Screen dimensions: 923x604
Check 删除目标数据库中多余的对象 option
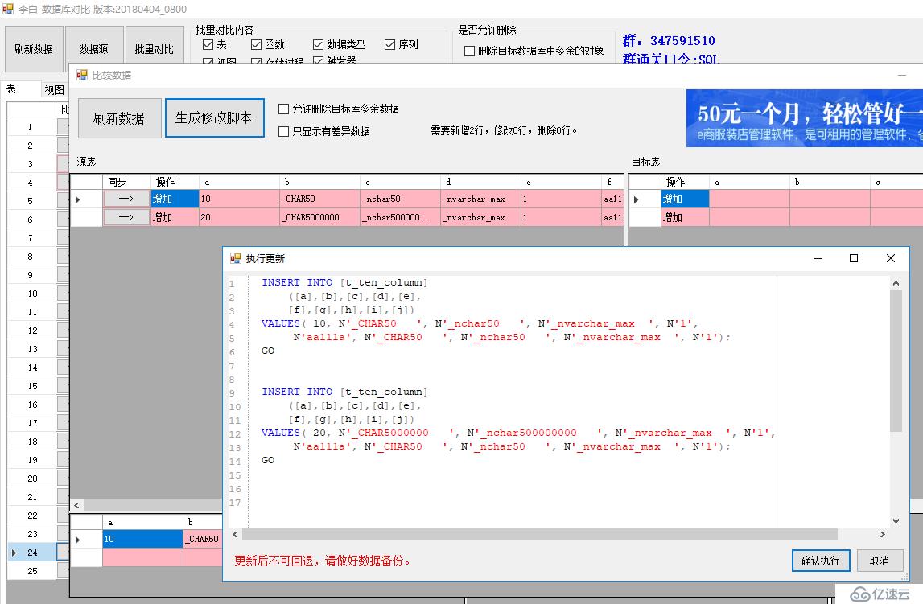point(470,51)
